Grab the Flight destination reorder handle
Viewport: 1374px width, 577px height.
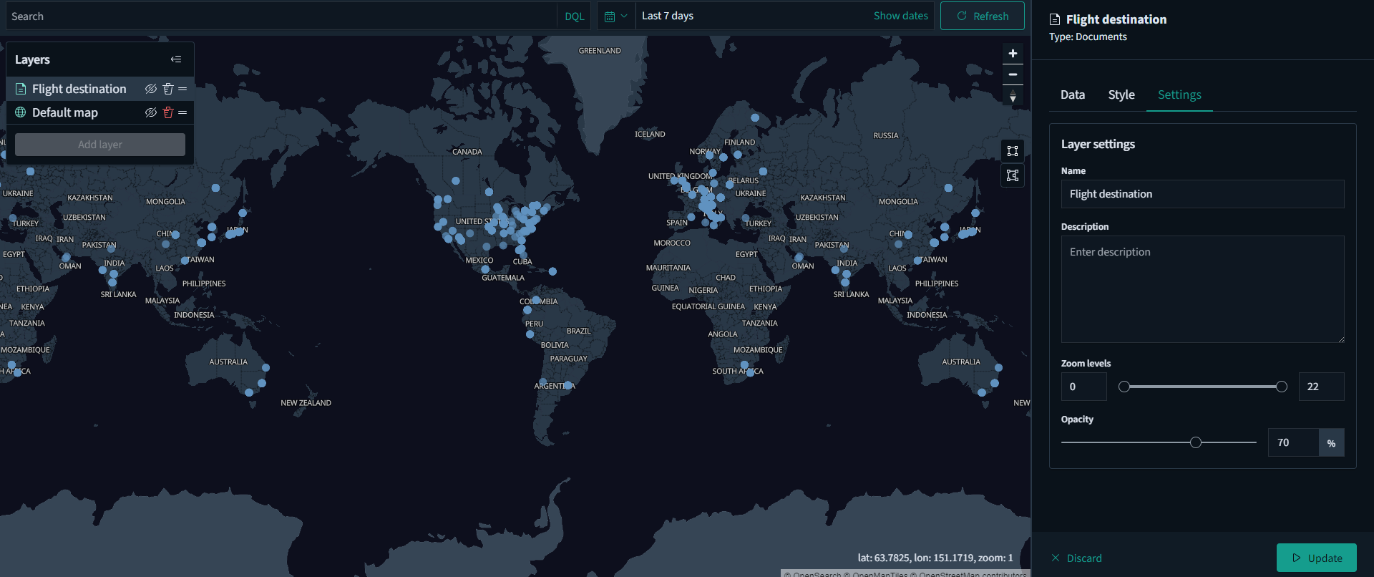[x=182, y=89]
